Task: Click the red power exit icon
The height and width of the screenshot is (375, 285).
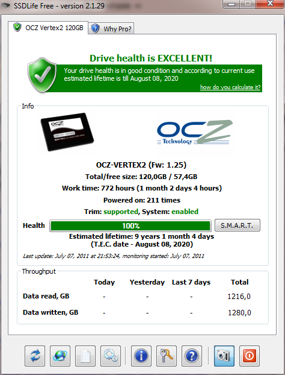Action: tap(250, 356)
